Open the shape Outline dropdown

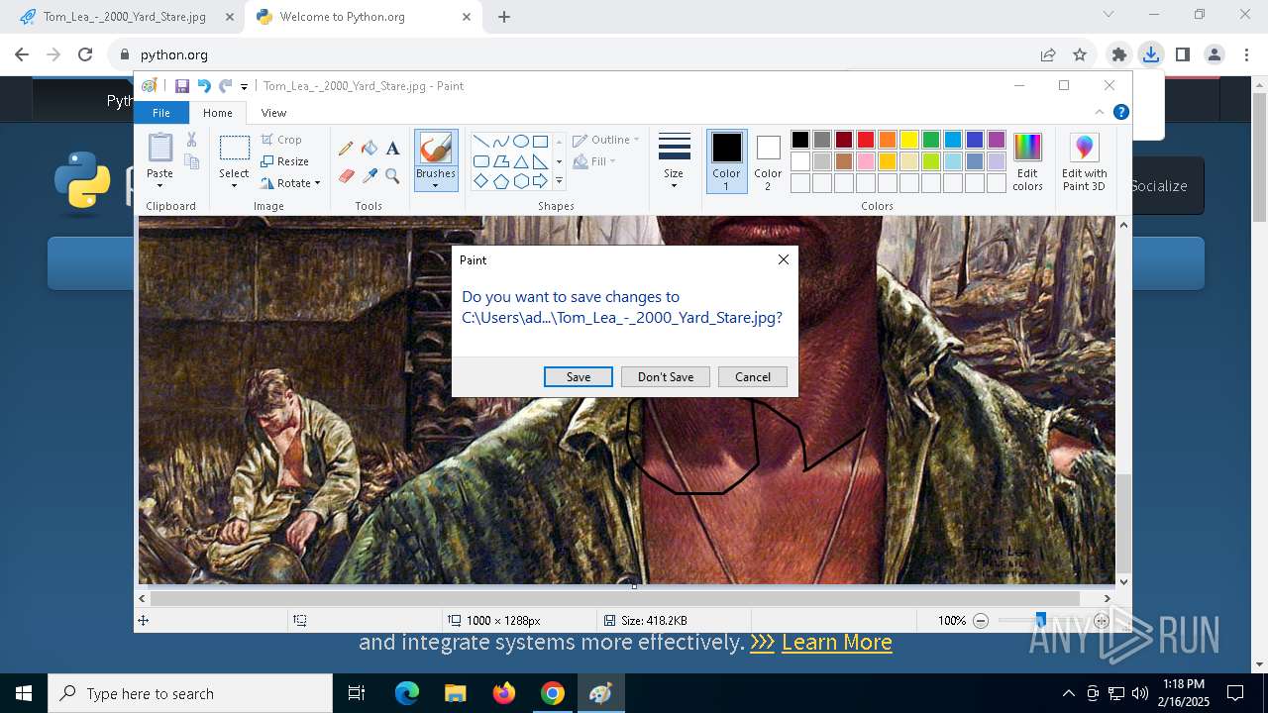click(605, 140)
